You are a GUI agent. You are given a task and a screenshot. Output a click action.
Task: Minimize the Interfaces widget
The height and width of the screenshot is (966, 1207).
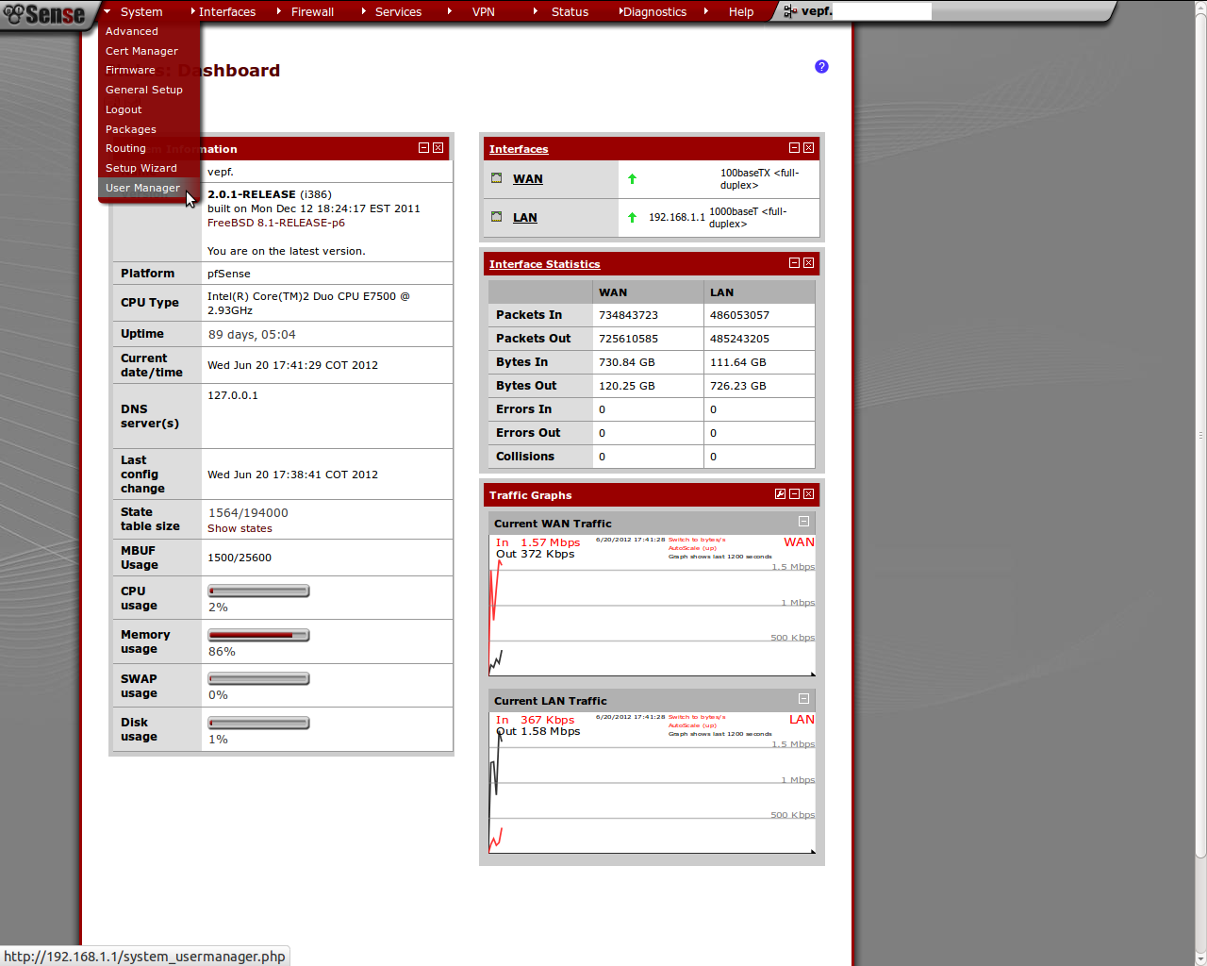coord(795,148)
